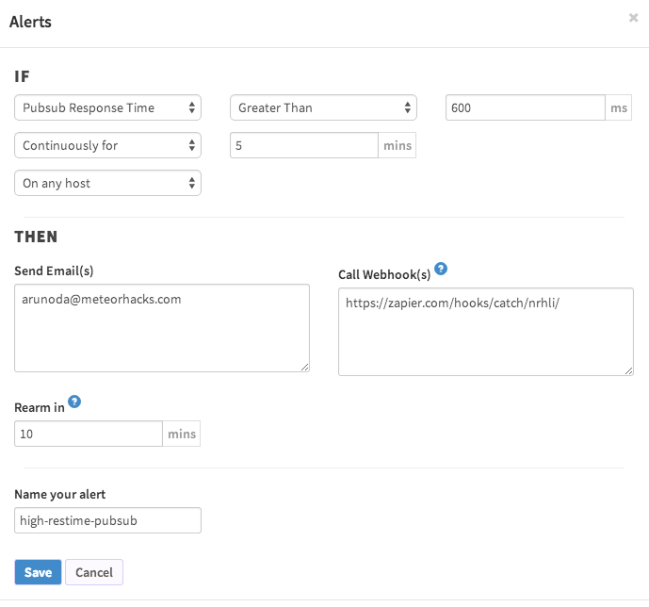Screen dimensions: 649x607
Task: Open the Pubsub Response Time metric dropdown
Action: 108,107
